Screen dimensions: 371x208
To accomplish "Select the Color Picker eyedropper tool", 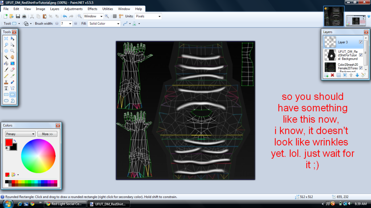I will tap(13, 76).
